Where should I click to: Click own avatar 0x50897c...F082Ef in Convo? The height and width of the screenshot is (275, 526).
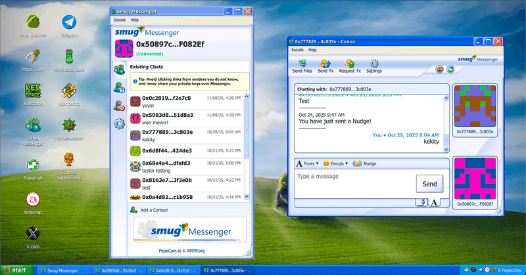click(x=475, y=179)
